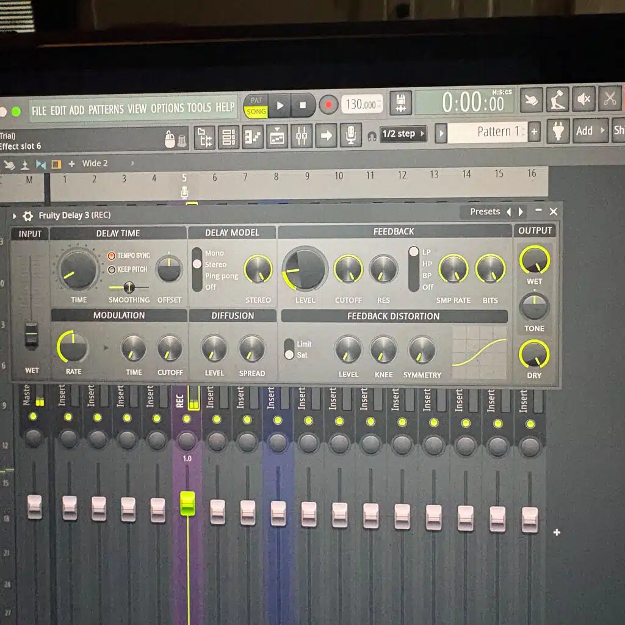This screenshot has height=625, width=625.
Task: Select Ping pong delay model
Action: [x=221, y=276]
